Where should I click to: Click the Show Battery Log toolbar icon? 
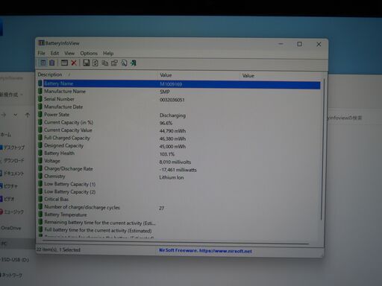(x=51, y=63)
